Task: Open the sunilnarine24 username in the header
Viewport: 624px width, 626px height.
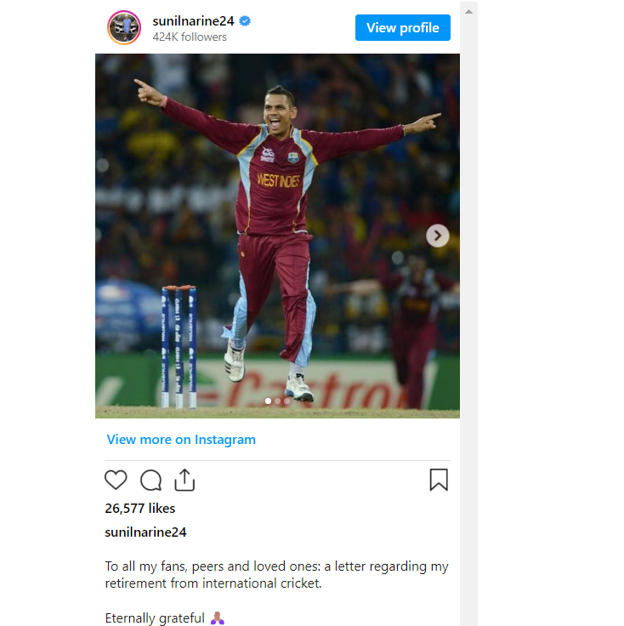Action: click(193, 20)
